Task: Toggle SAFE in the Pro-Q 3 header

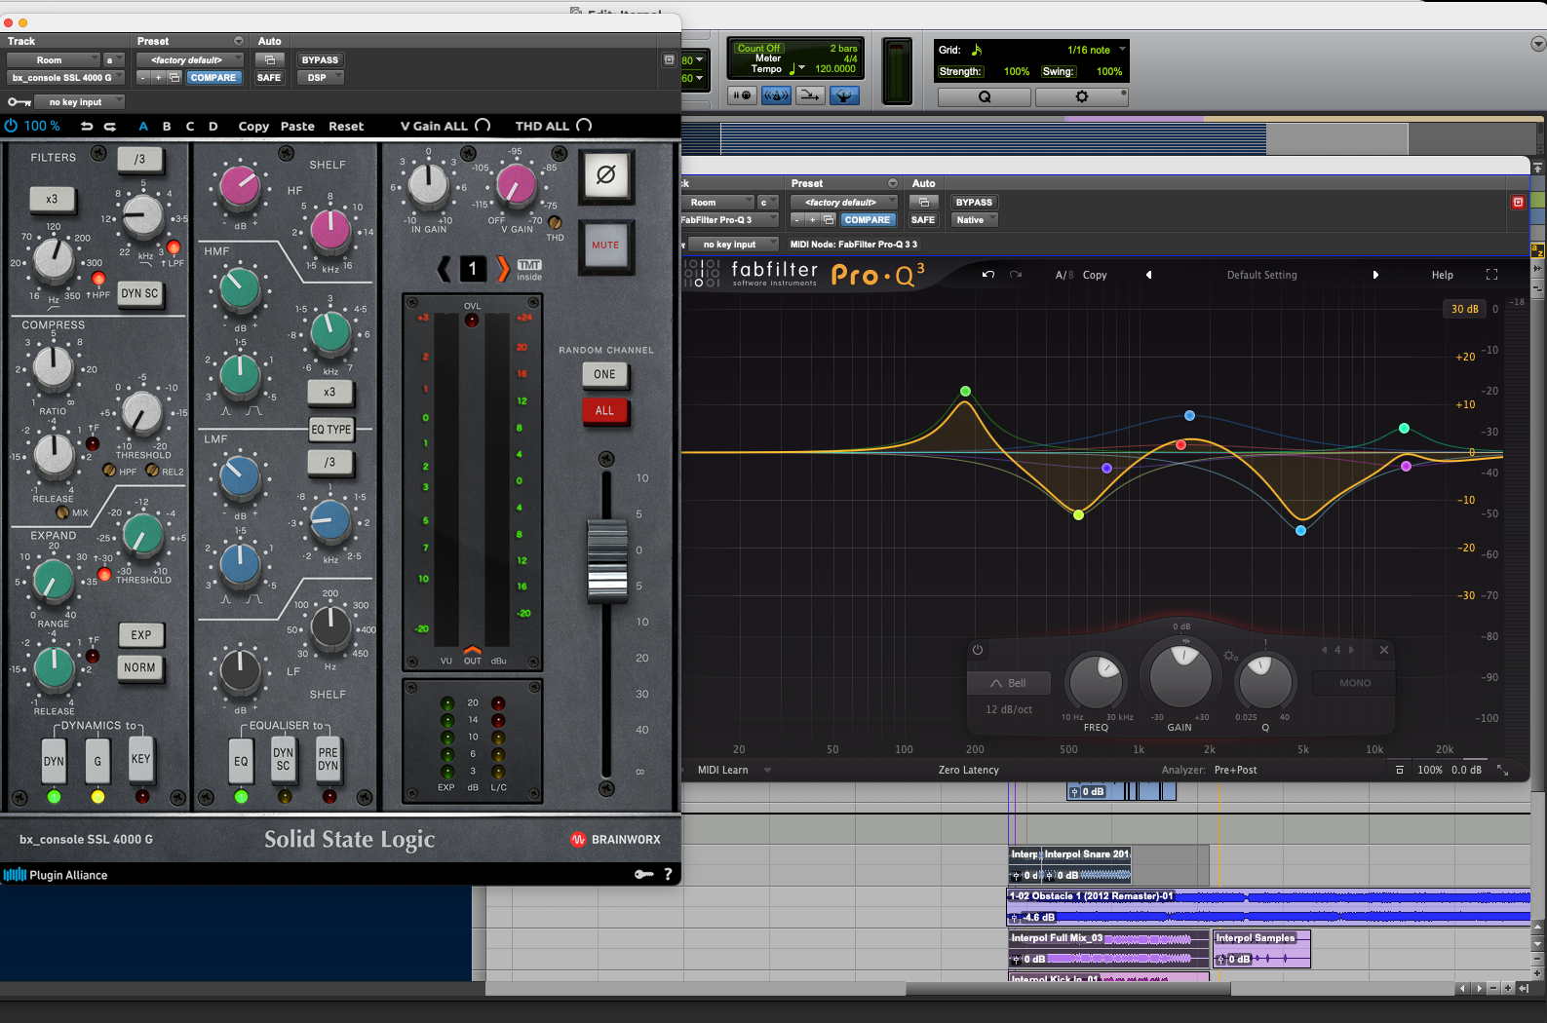Action: tap(923, 220)
